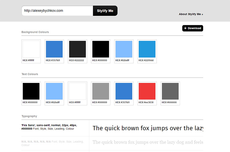Click the Fira Sans sample sentence preview
230x152 pixels.
coord(148,128)
